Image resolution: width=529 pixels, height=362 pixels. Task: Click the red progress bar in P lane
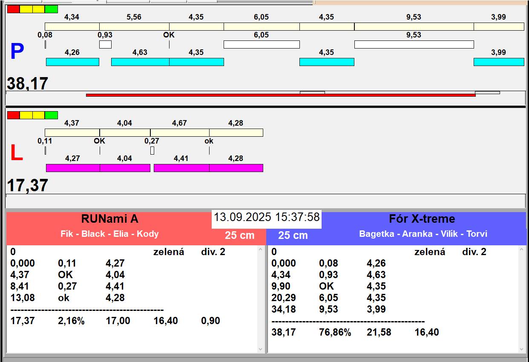[281, 95]
